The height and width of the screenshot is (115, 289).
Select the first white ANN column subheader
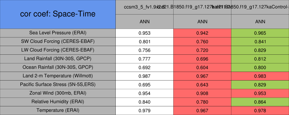click(x=144, y=21)
